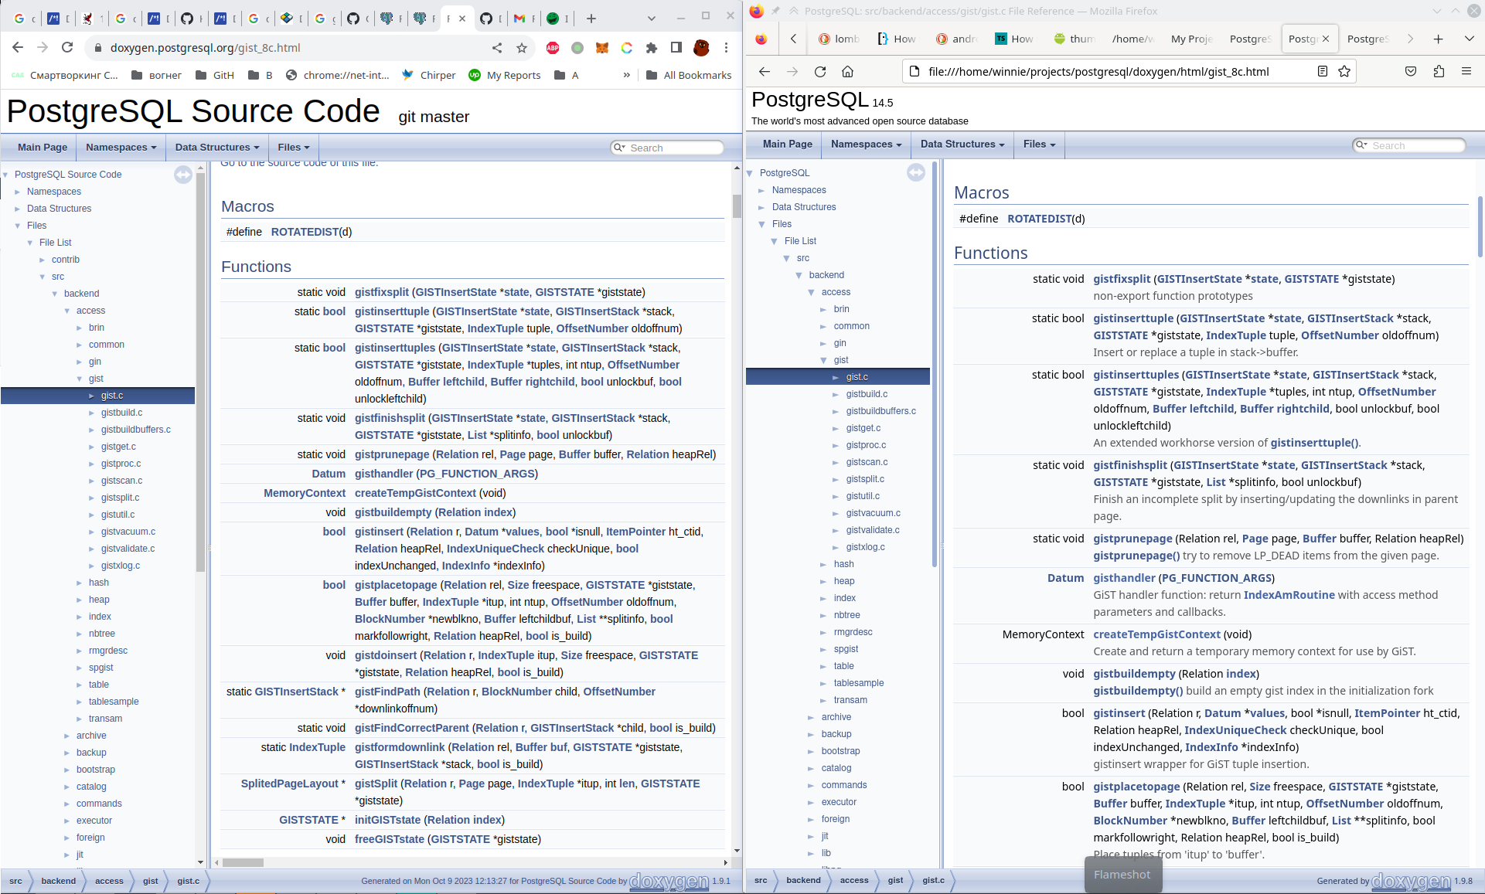Open gistinsert function link in left page
1485x894 pixels.
point(379,532)
